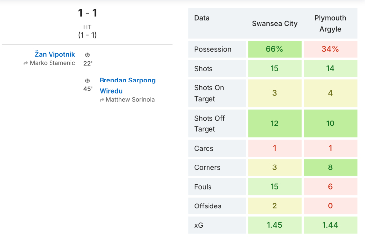Click the Plymouth Argyle column header

330,23
